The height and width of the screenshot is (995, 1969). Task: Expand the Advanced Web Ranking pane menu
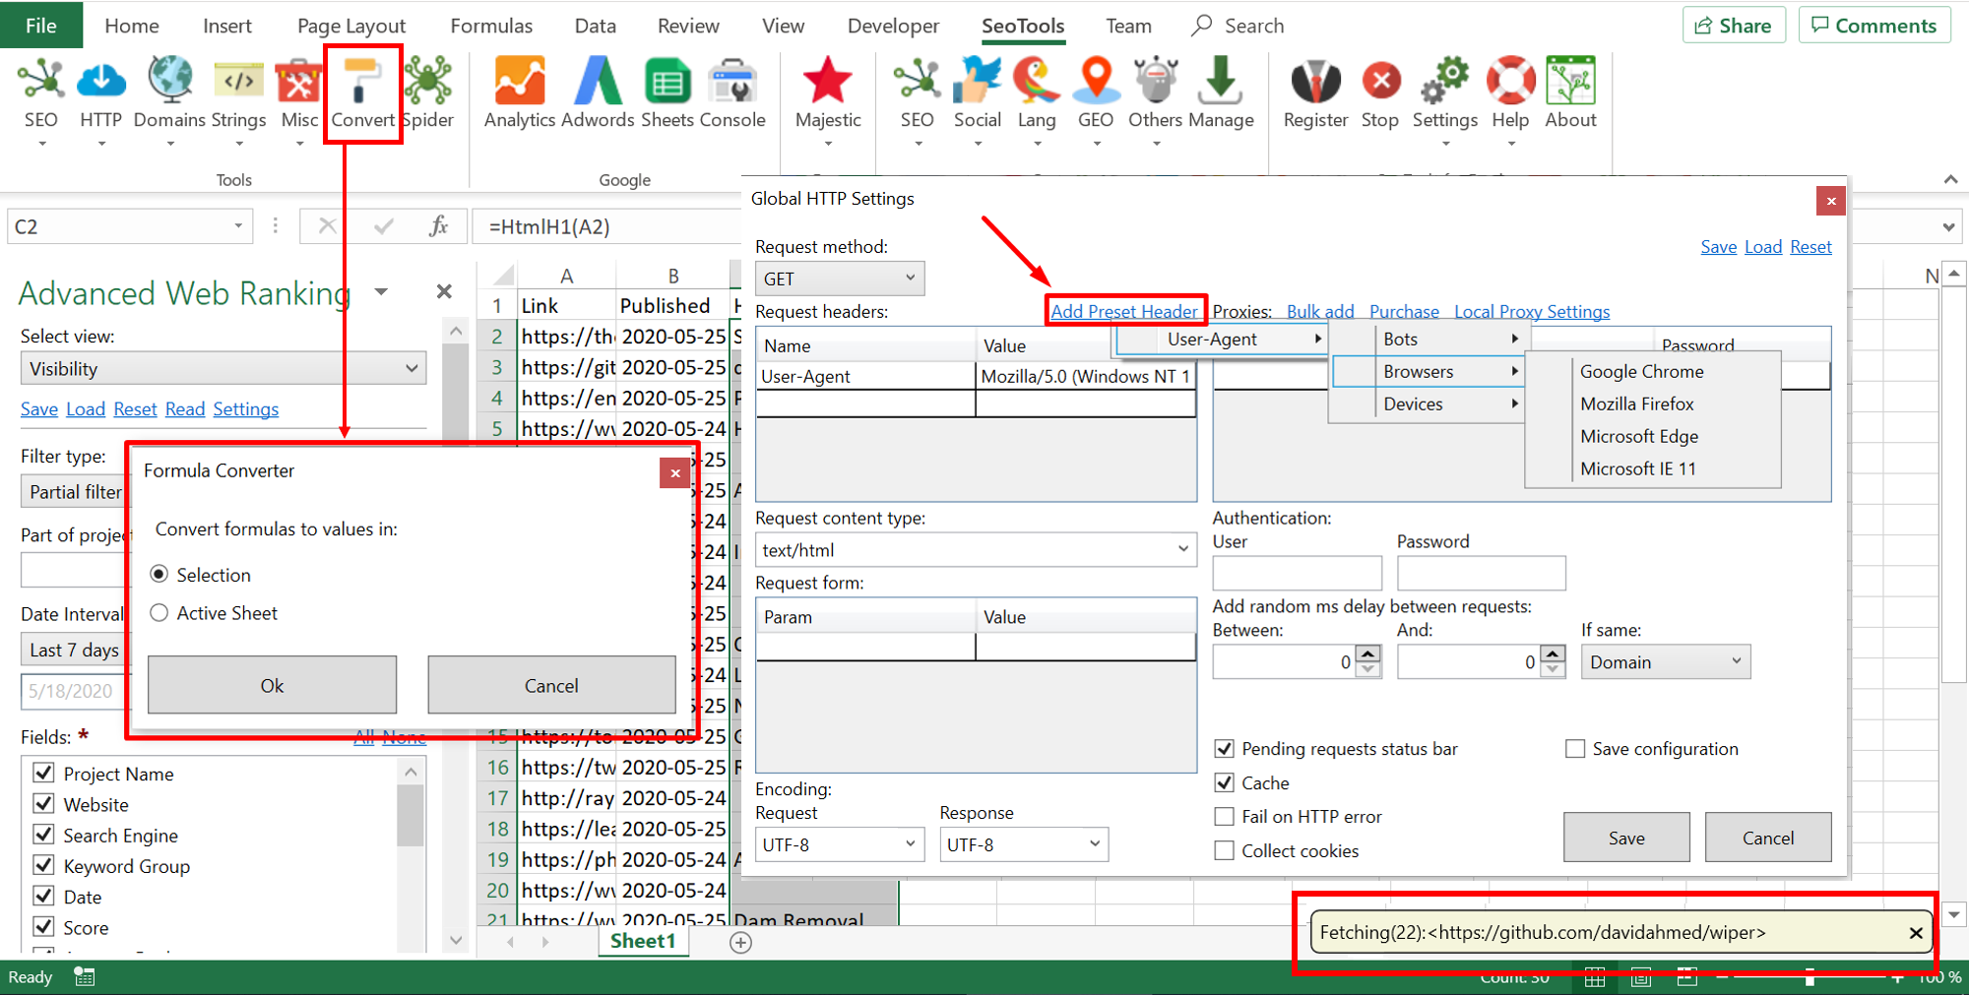381,292
